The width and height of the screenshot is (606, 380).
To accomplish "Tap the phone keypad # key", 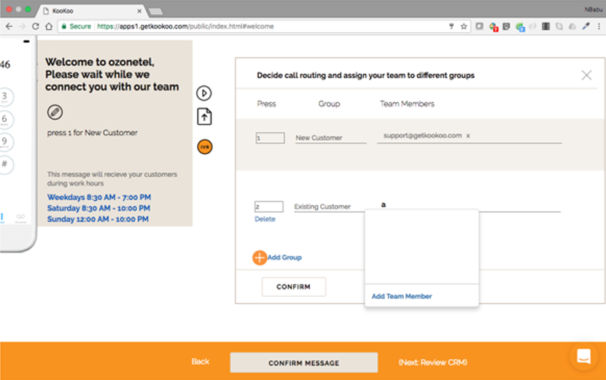I will (x=4, y=164).
